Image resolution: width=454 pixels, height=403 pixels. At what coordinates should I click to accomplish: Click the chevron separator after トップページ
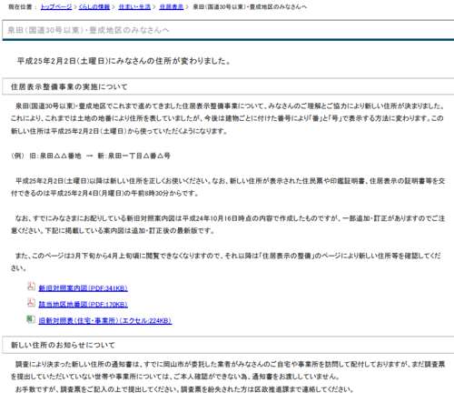[x=75, y=6]
